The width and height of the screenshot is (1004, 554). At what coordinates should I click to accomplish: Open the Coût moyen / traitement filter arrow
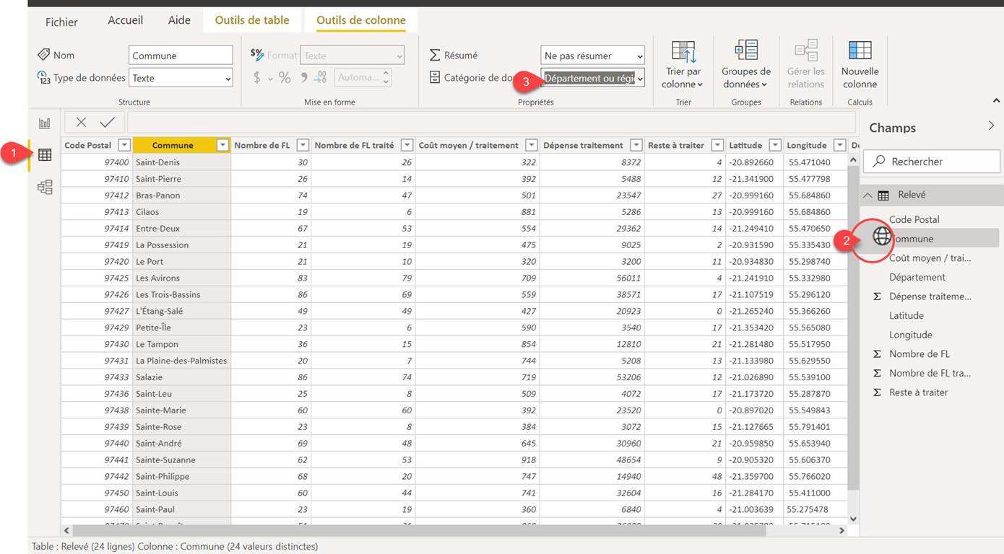pyautogui.click(x=532, y=145)
